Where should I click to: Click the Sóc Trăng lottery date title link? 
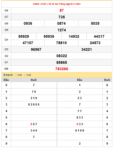[x=65, y=4]
